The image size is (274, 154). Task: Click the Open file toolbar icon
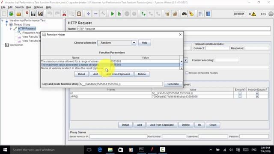tap(18, 14)
